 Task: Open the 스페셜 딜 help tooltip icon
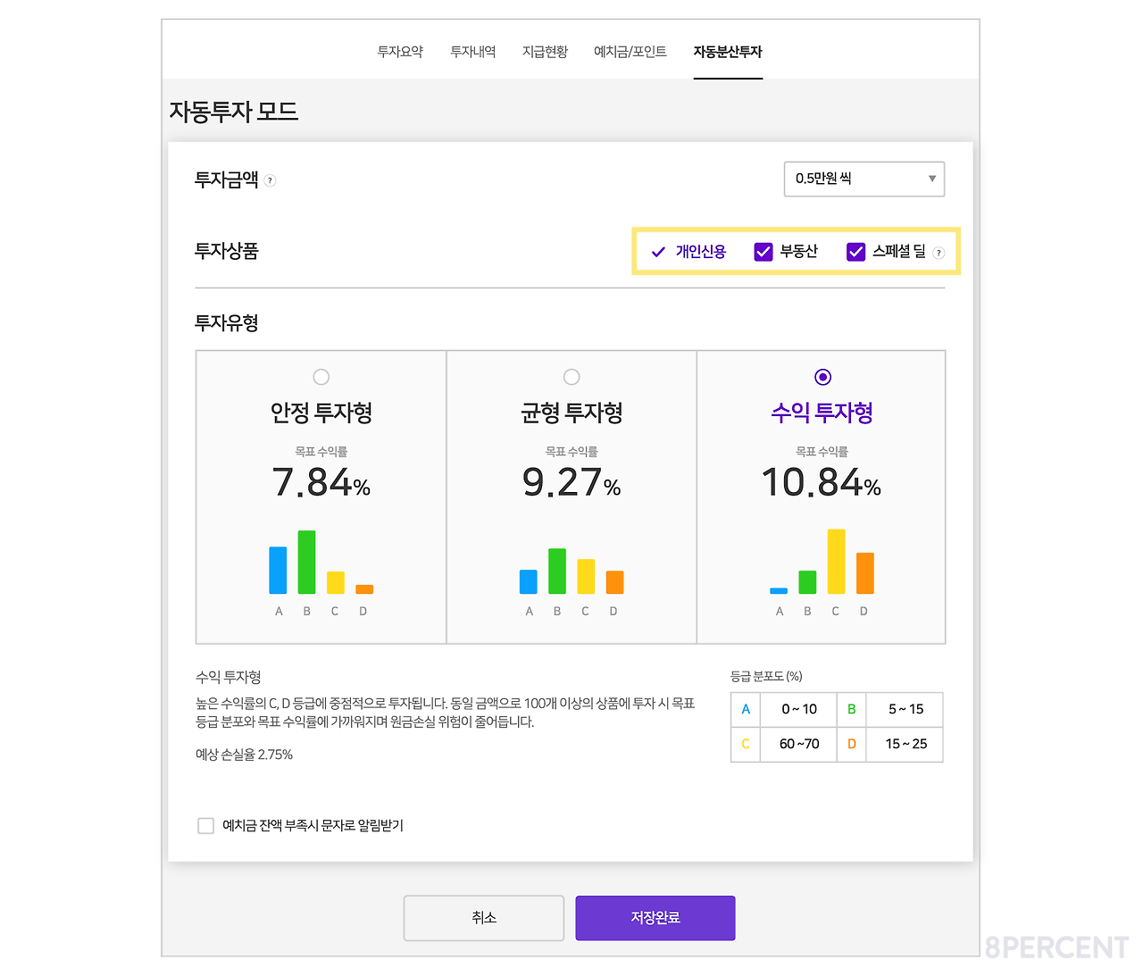pos(939,253)
